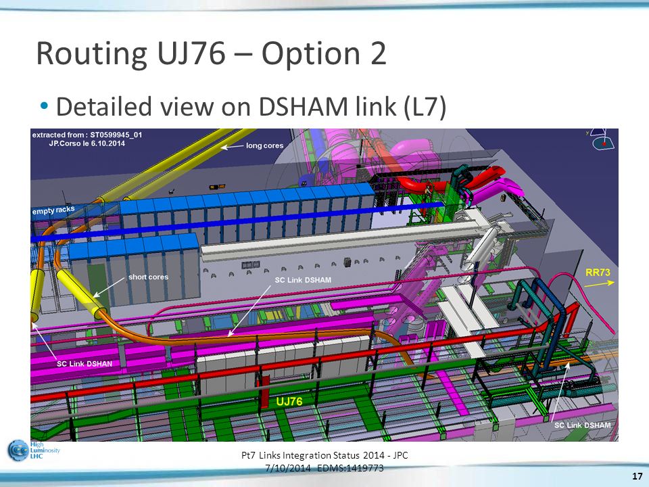The image size is (649, 487).
Task: Click the 'long cores' label
Action: (x=264, y=146)
